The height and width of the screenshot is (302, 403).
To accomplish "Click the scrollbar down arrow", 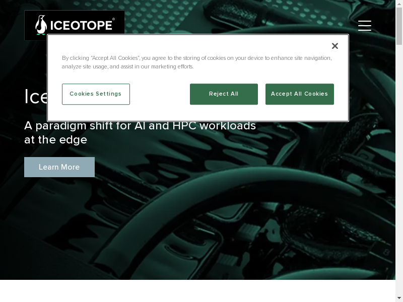I will [399, 298].
